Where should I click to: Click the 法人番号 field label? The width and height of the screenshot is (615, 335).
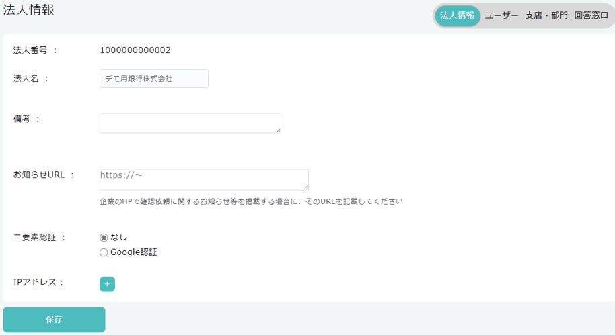[x=35, y=50]
